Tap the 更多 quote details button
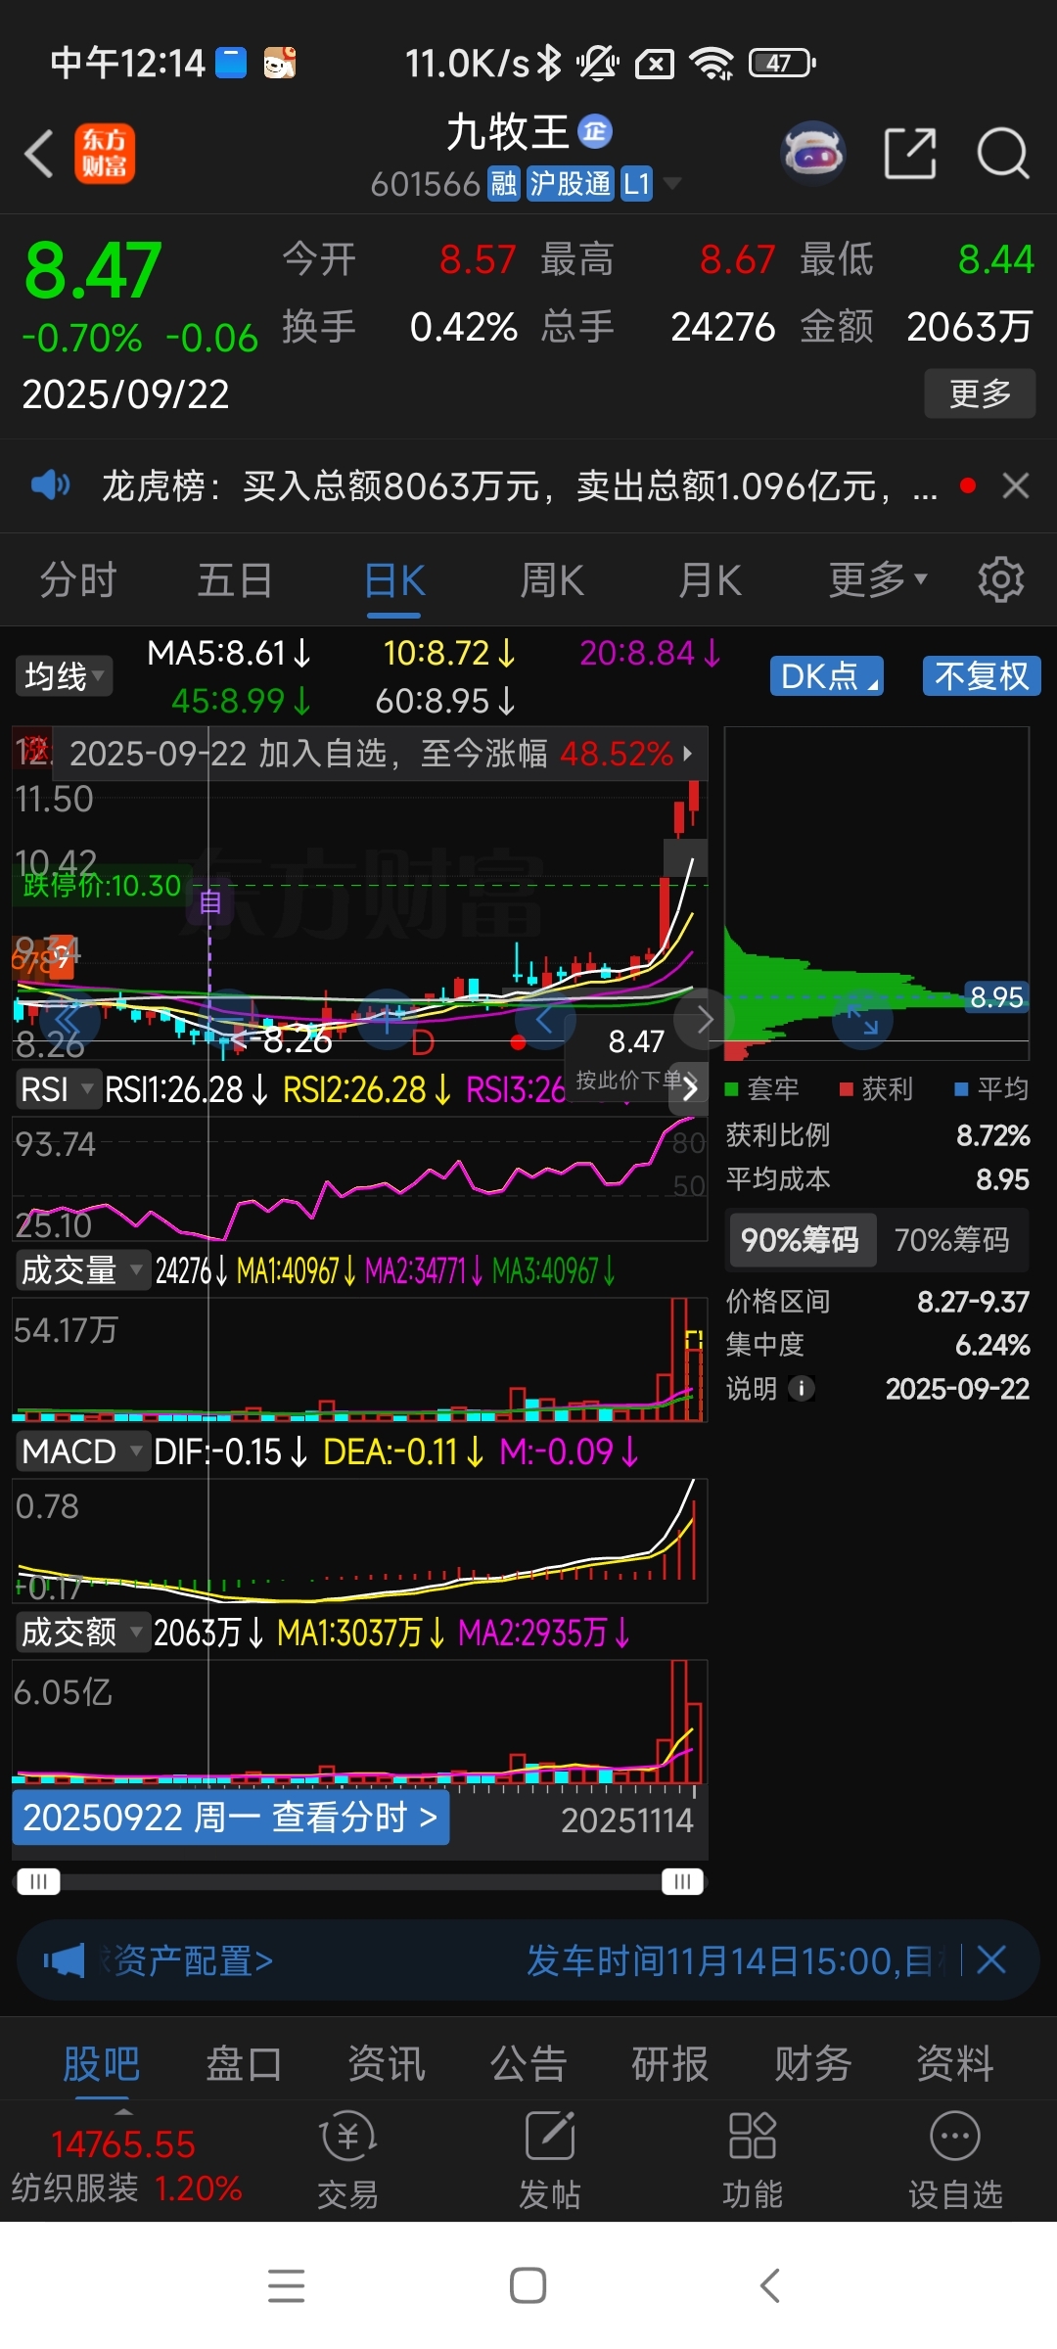1057x2349 pixels. click(x=980, y=393)
